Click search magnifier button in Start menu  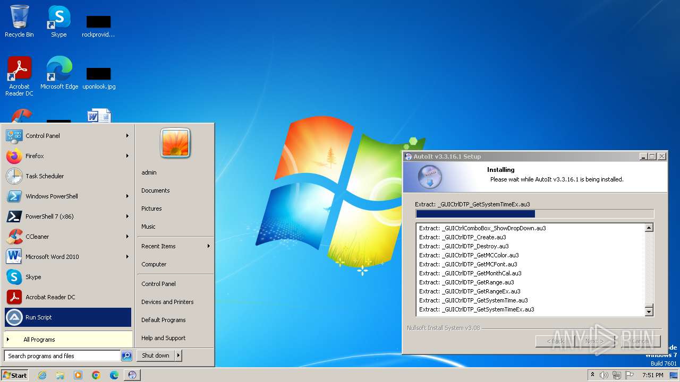pos(126,356)
